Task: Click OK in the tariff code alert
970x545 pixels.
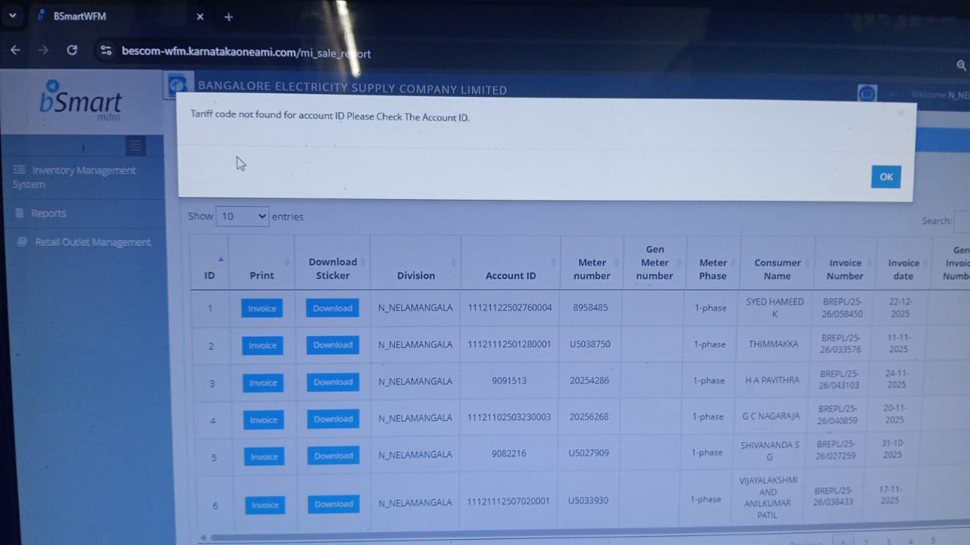Action: (x=886, y=177)
